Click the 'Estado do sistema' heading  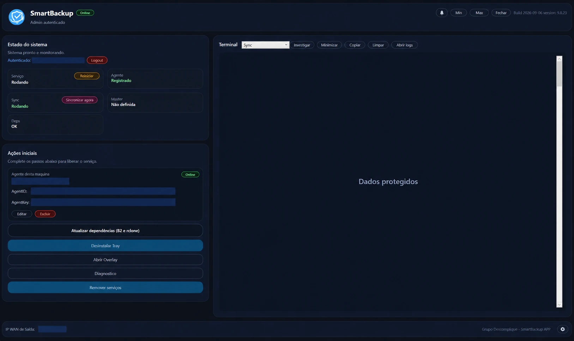coord(28,45)
